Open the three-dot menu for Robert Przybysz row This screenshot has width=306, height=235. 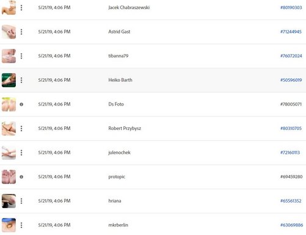click(x=21, y=128)
